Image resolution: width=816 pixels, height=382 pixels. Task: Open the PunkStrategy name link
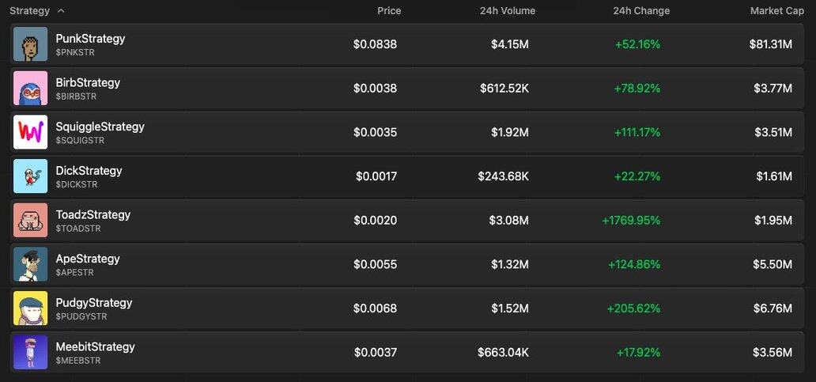tap(91, 39)
